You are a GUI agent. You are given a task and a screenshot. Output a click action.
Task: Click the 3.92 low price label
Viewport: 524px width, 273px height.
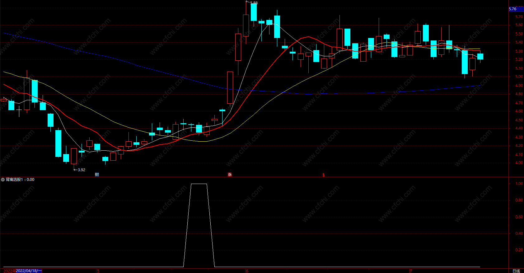[x=82, y=170]
